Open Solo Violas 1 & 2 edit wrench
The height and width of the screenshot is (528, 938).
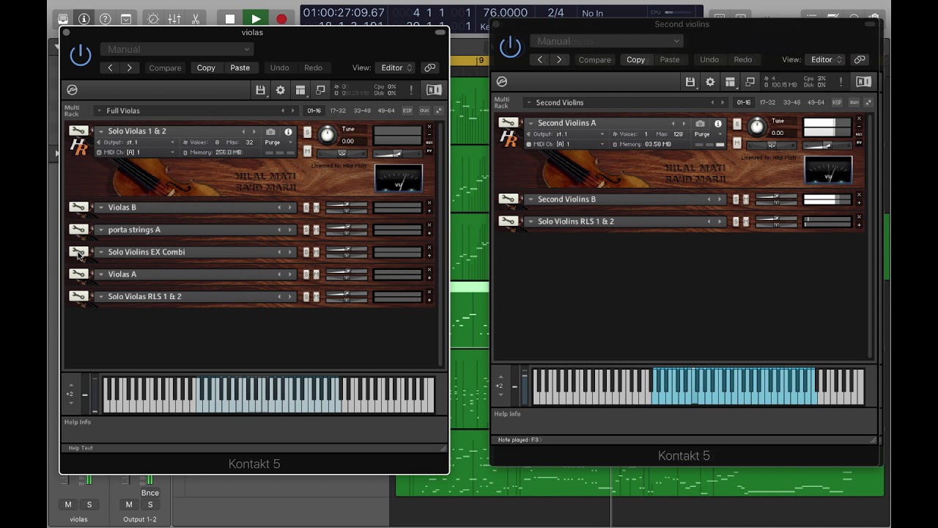coord(78,131)
